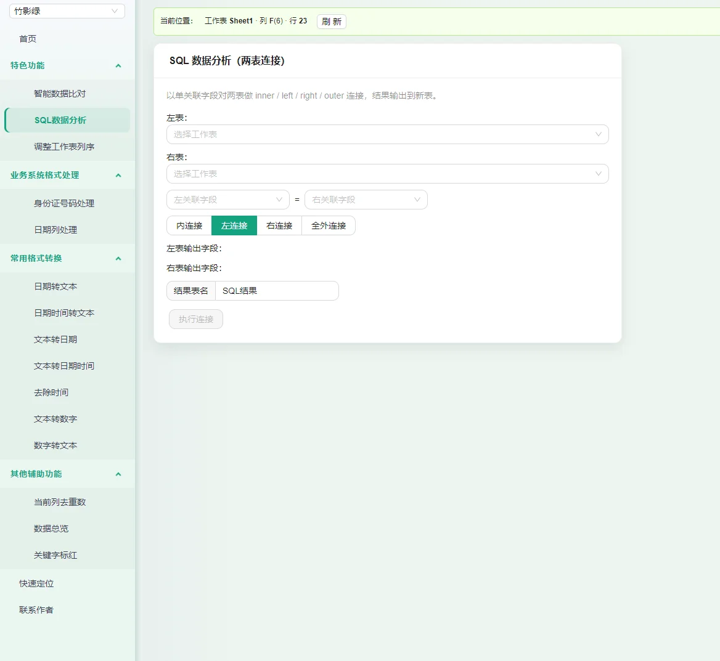Open 联系作者 in the sidebar
720x661 pixels.
pos(36,610)
